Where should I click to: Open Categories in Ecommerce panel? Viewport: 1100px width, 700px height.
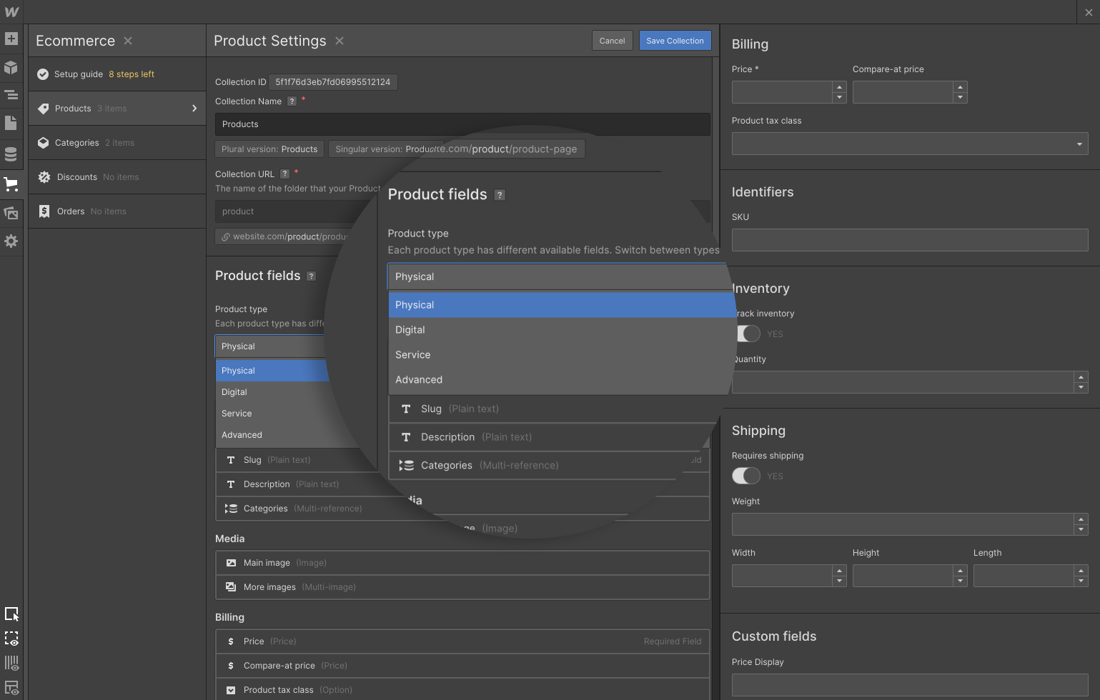[x=77, y=143]
